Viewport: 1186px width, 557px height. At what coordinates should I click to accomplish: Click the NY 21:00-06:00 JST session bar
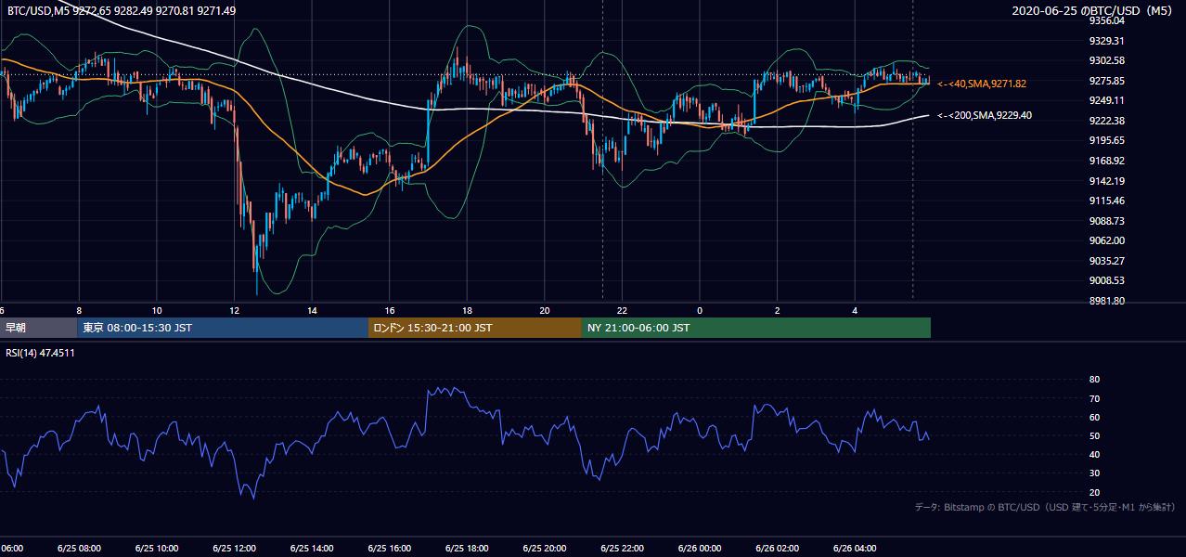[x=756, y=328]
